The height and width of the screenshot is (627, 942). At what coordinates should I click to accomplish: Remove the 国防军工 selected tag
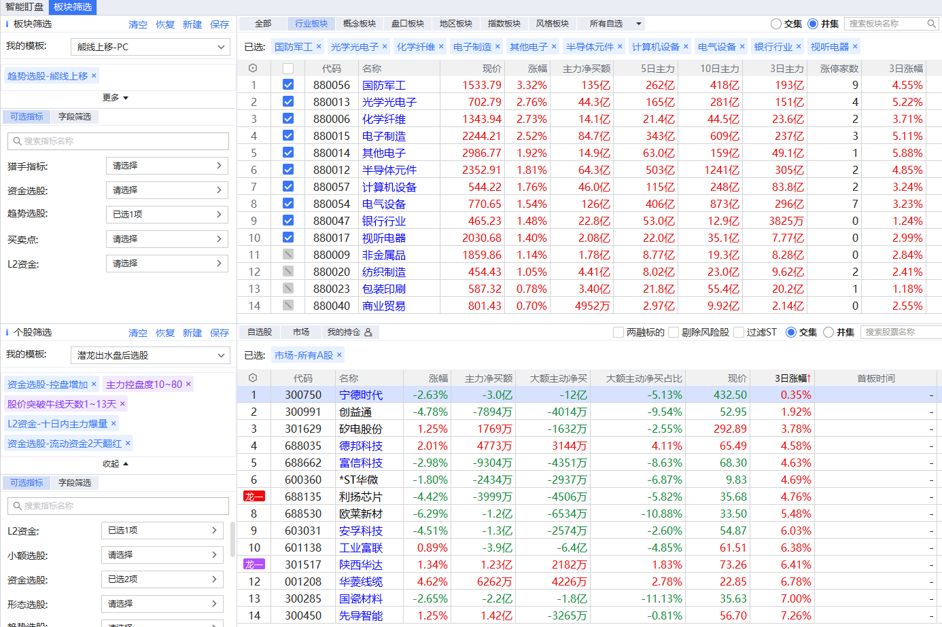tap(319, 46)
